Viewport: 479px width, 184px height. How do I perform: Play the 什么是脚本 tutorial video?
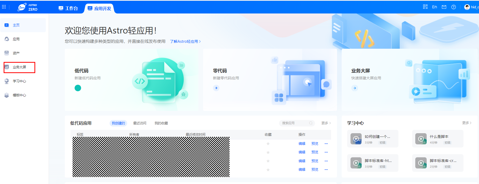tap(421, 139)
